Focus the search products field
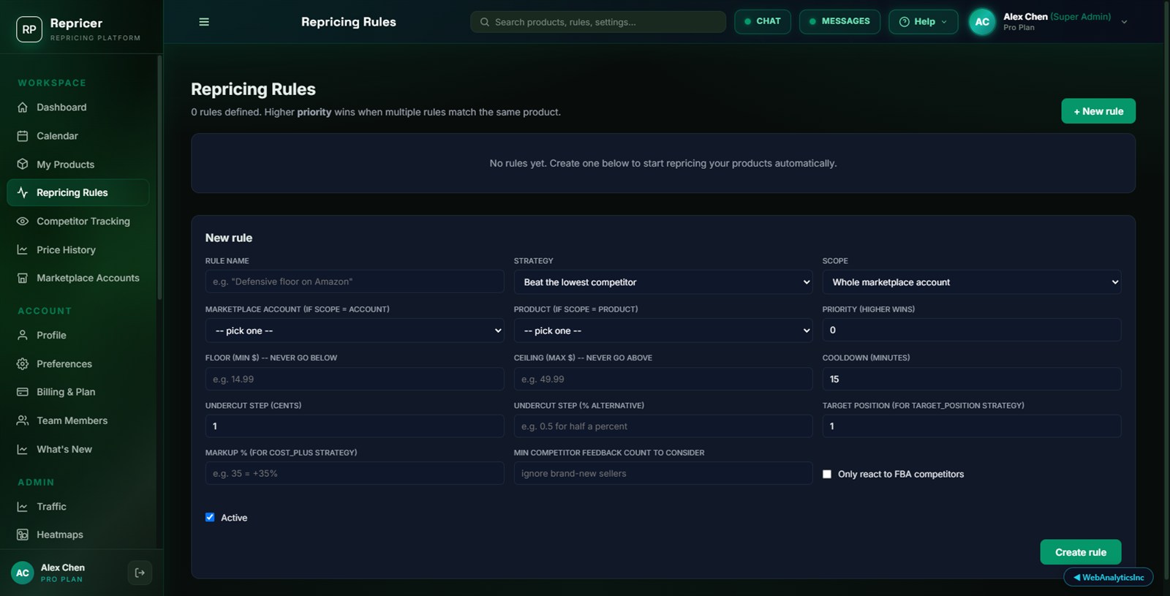This screenshot has height=596, width=1170. point(598,22)
